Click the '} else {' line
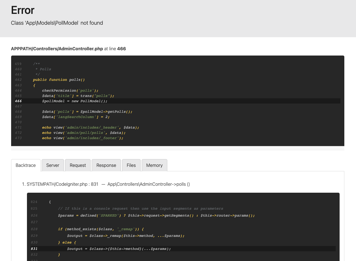356x261 pixels. tap(67, 242)
